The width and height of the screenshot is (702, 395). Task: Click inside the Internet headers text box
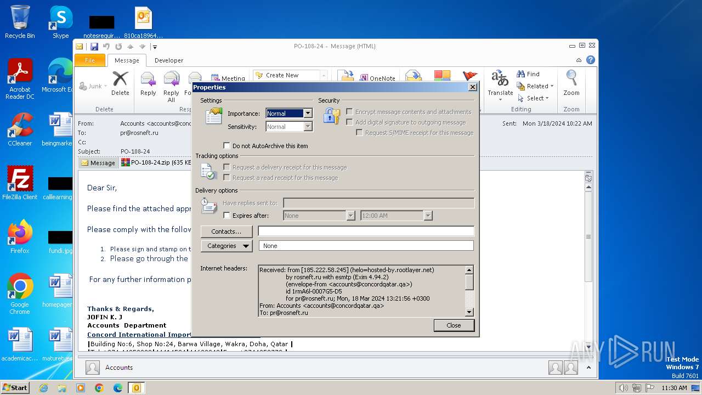[362, 291]
